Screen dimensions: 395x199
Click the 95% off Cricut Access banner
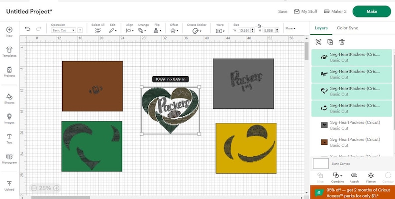pyautogui.click(x=353, y=193)
